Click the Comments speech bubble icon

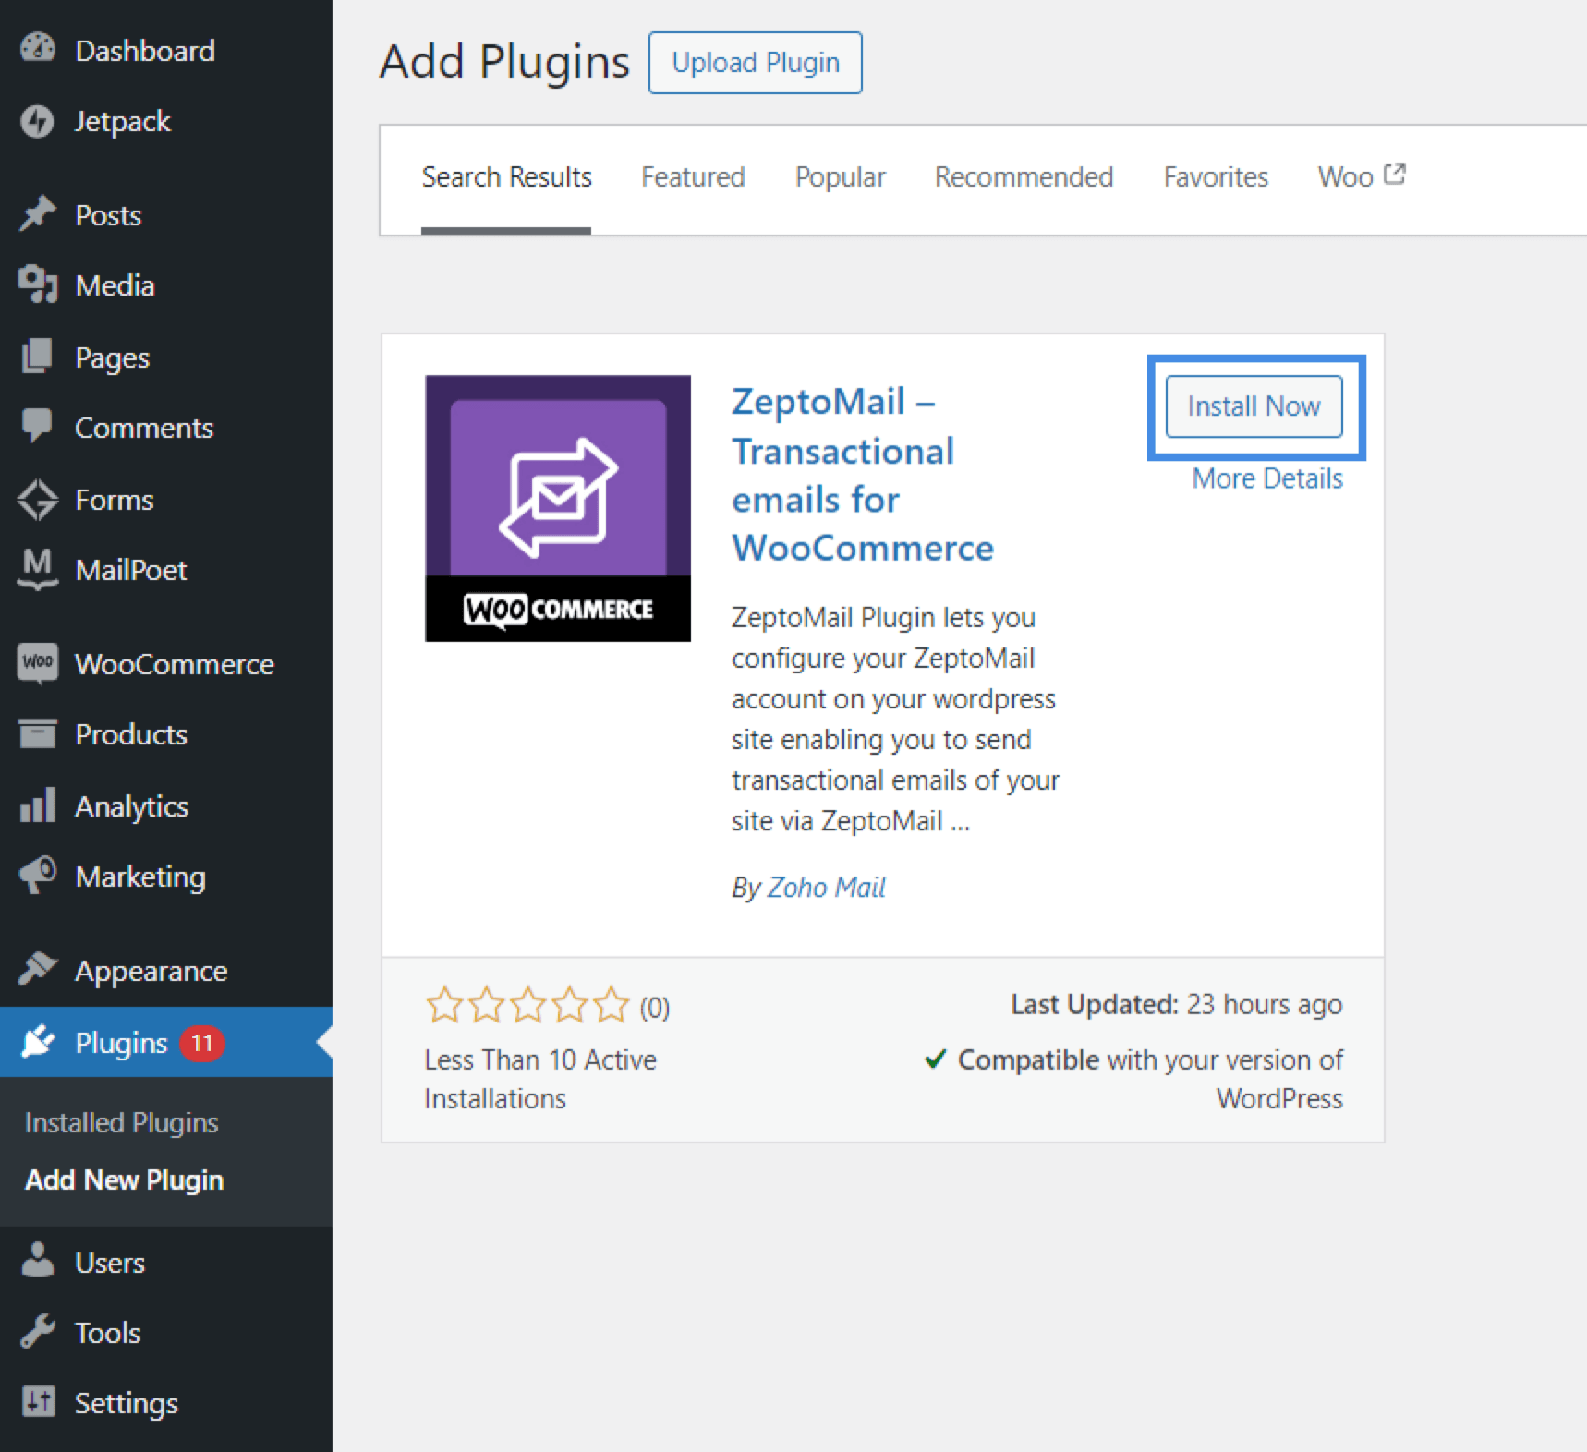[38, 426]
